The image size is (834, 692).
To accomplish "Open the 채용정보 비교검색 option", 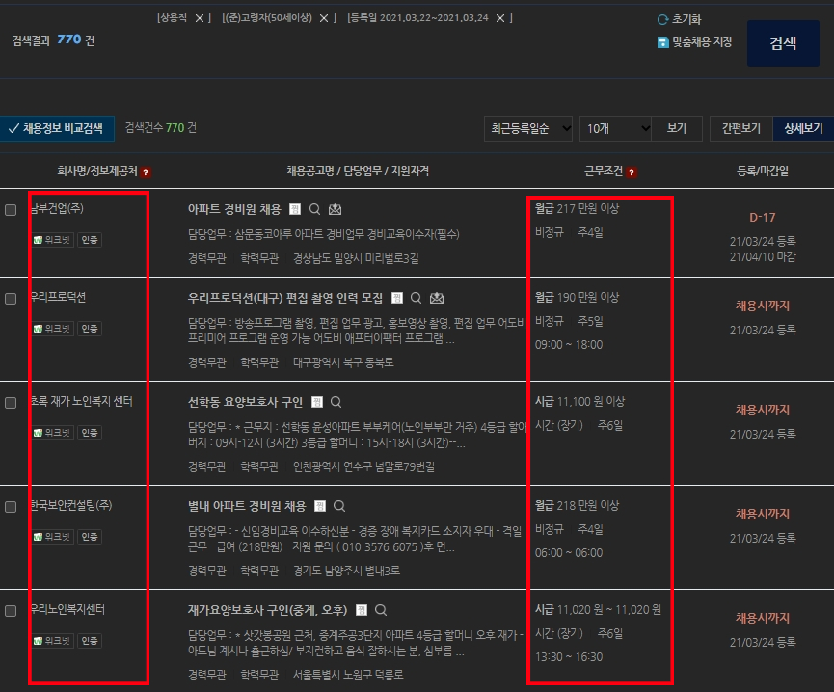I will 58,128.
